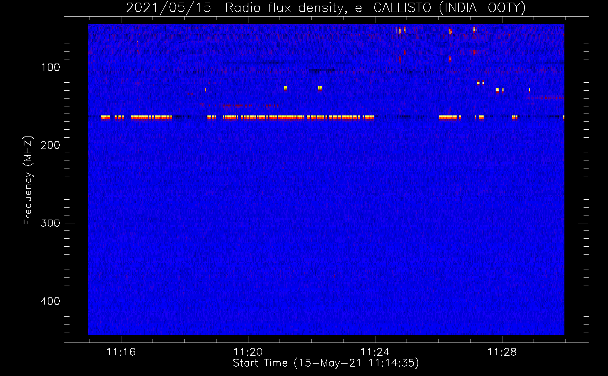
Task: Click the '11:24' time tick label
Action: (375, 352)
